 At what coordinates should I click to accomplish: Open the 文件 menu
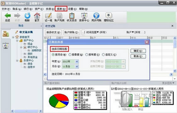[x=6, y=9]
